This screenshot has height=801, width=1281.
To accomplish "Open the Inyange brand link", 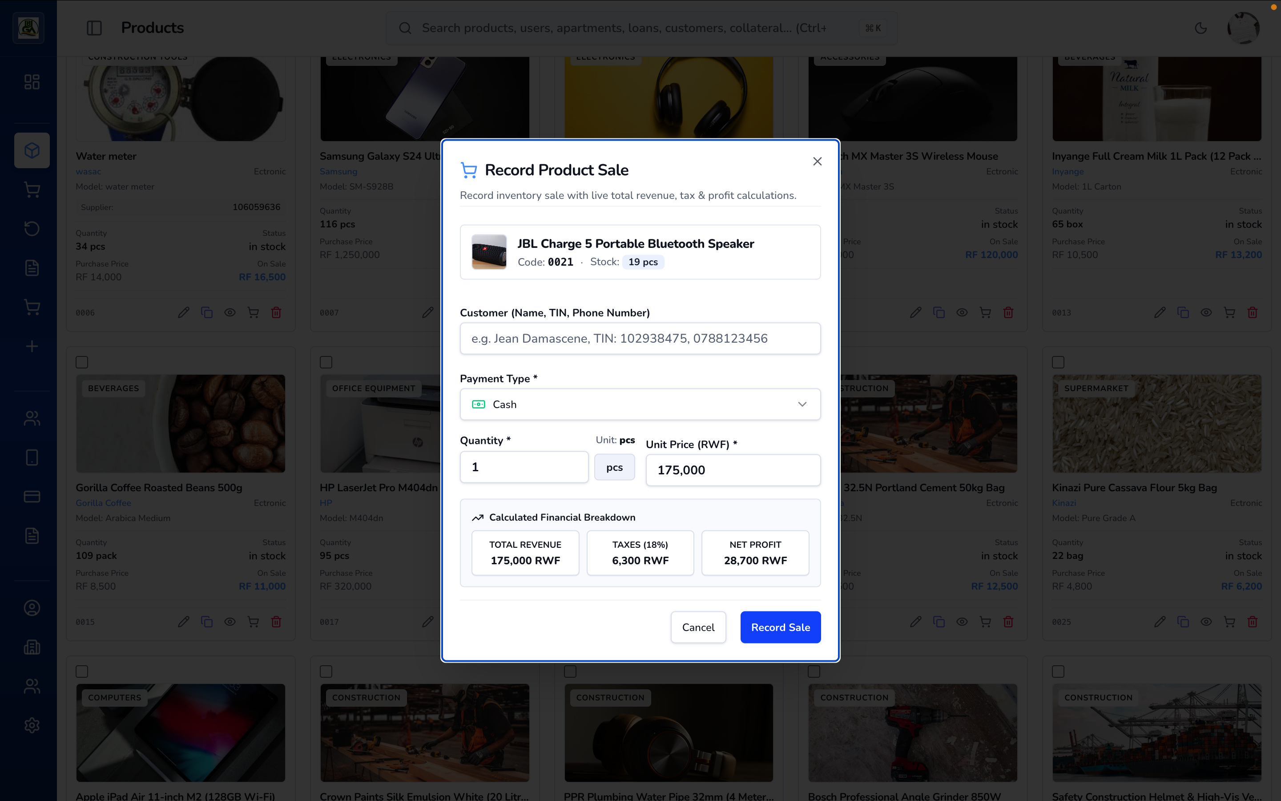I will [x=1067, y=172].
